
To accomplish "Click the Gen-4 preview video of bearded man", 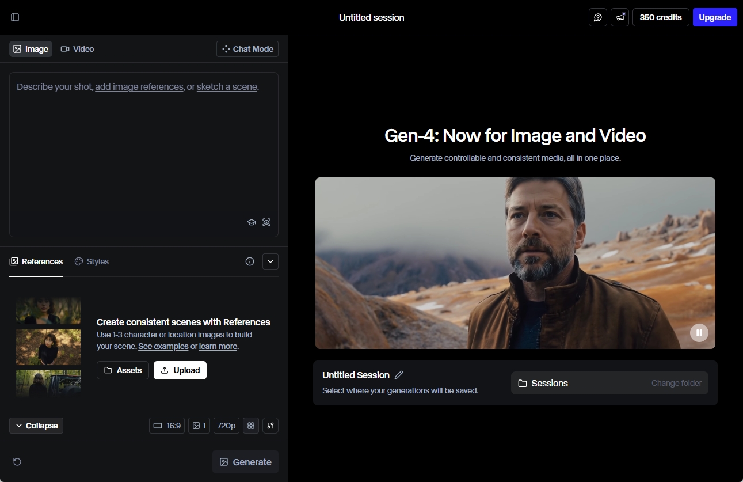I will pyautogui.click(x=515, y=263).
